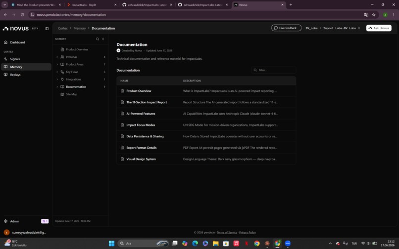Expand the Personas tree node
This screenshot has width=399, height=249.
[x=57, y=57]
